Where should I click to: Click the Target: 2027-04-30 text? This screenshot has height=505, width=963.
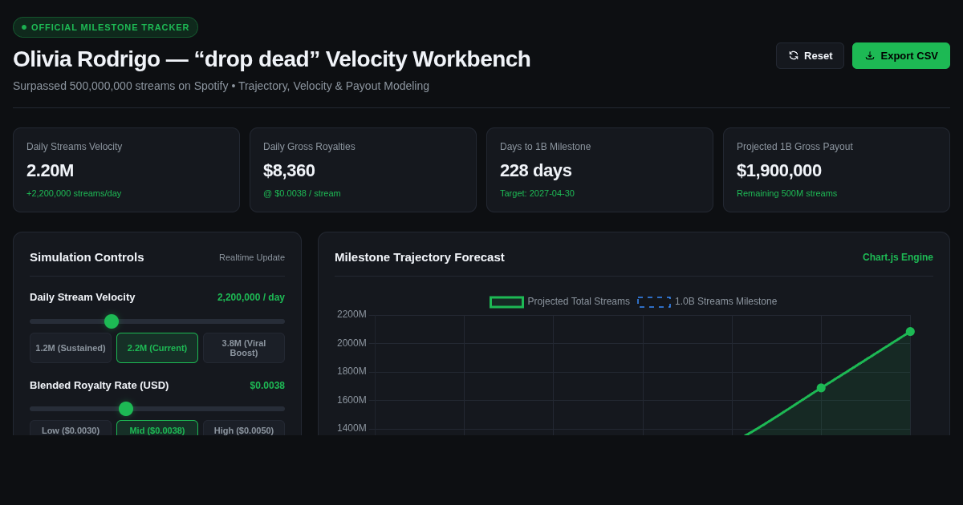tap(537, 193)
